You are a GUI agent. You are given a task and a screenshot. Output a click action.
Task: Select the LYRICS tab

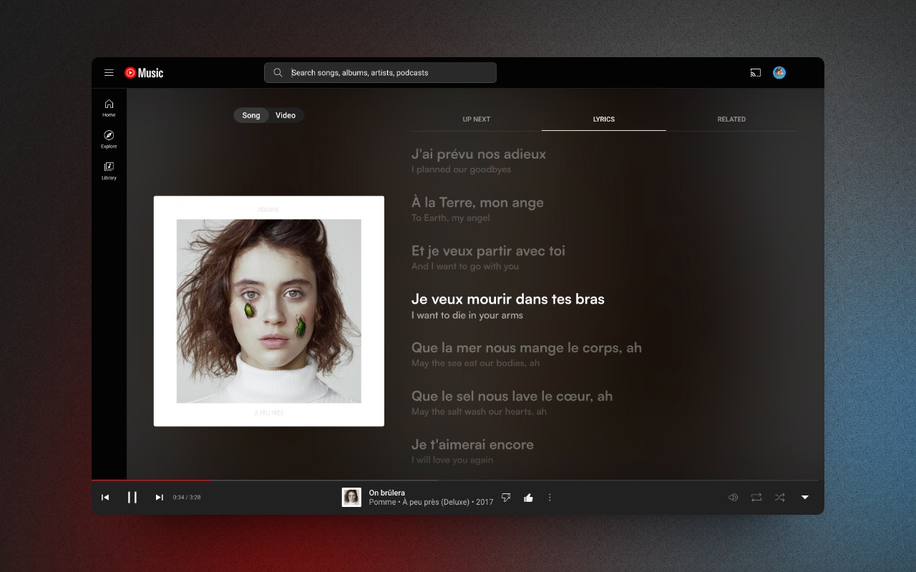coord(604,119)
